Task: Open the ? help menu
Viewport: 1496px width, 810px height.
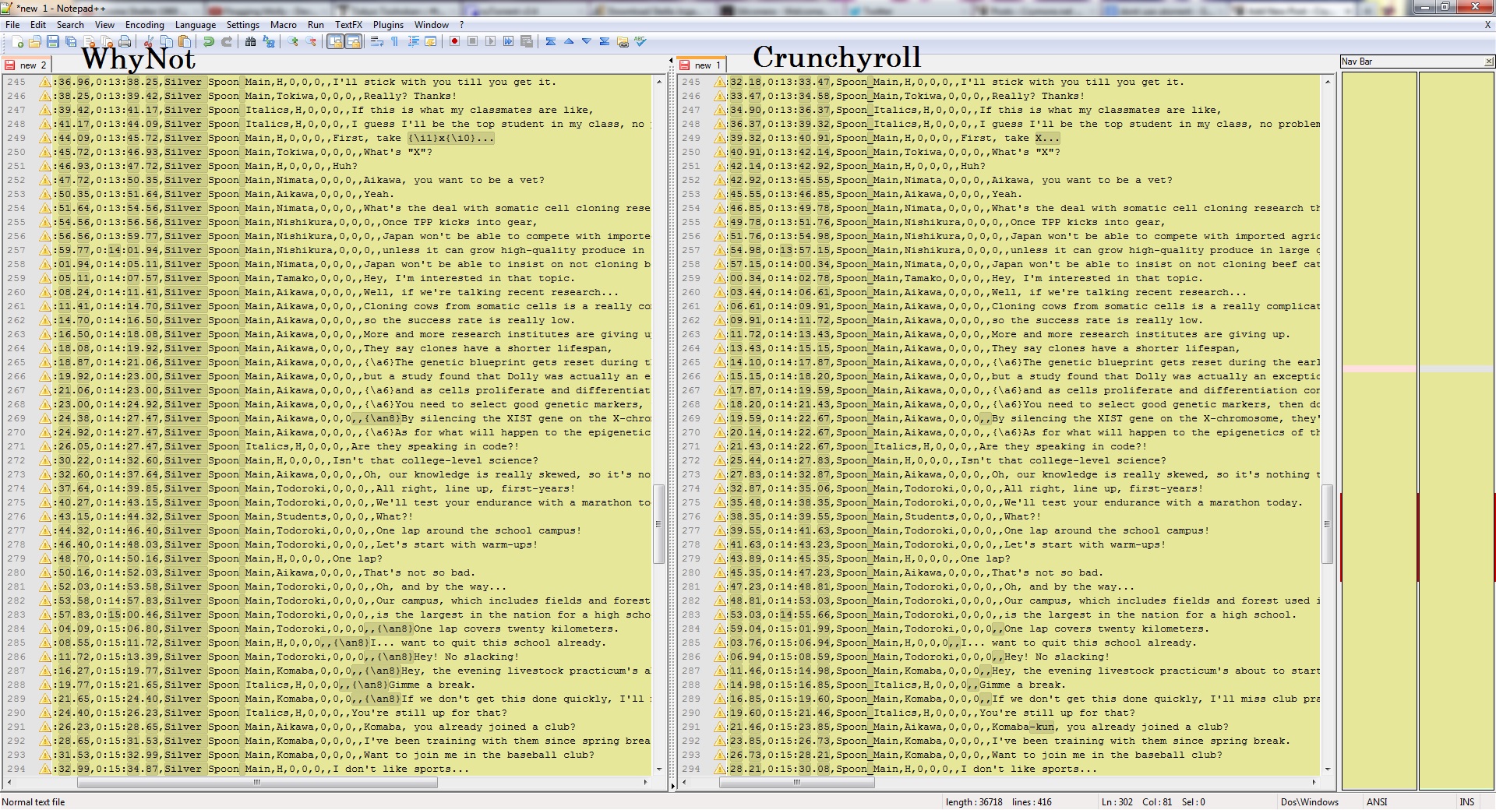Action: pos(461,25)
